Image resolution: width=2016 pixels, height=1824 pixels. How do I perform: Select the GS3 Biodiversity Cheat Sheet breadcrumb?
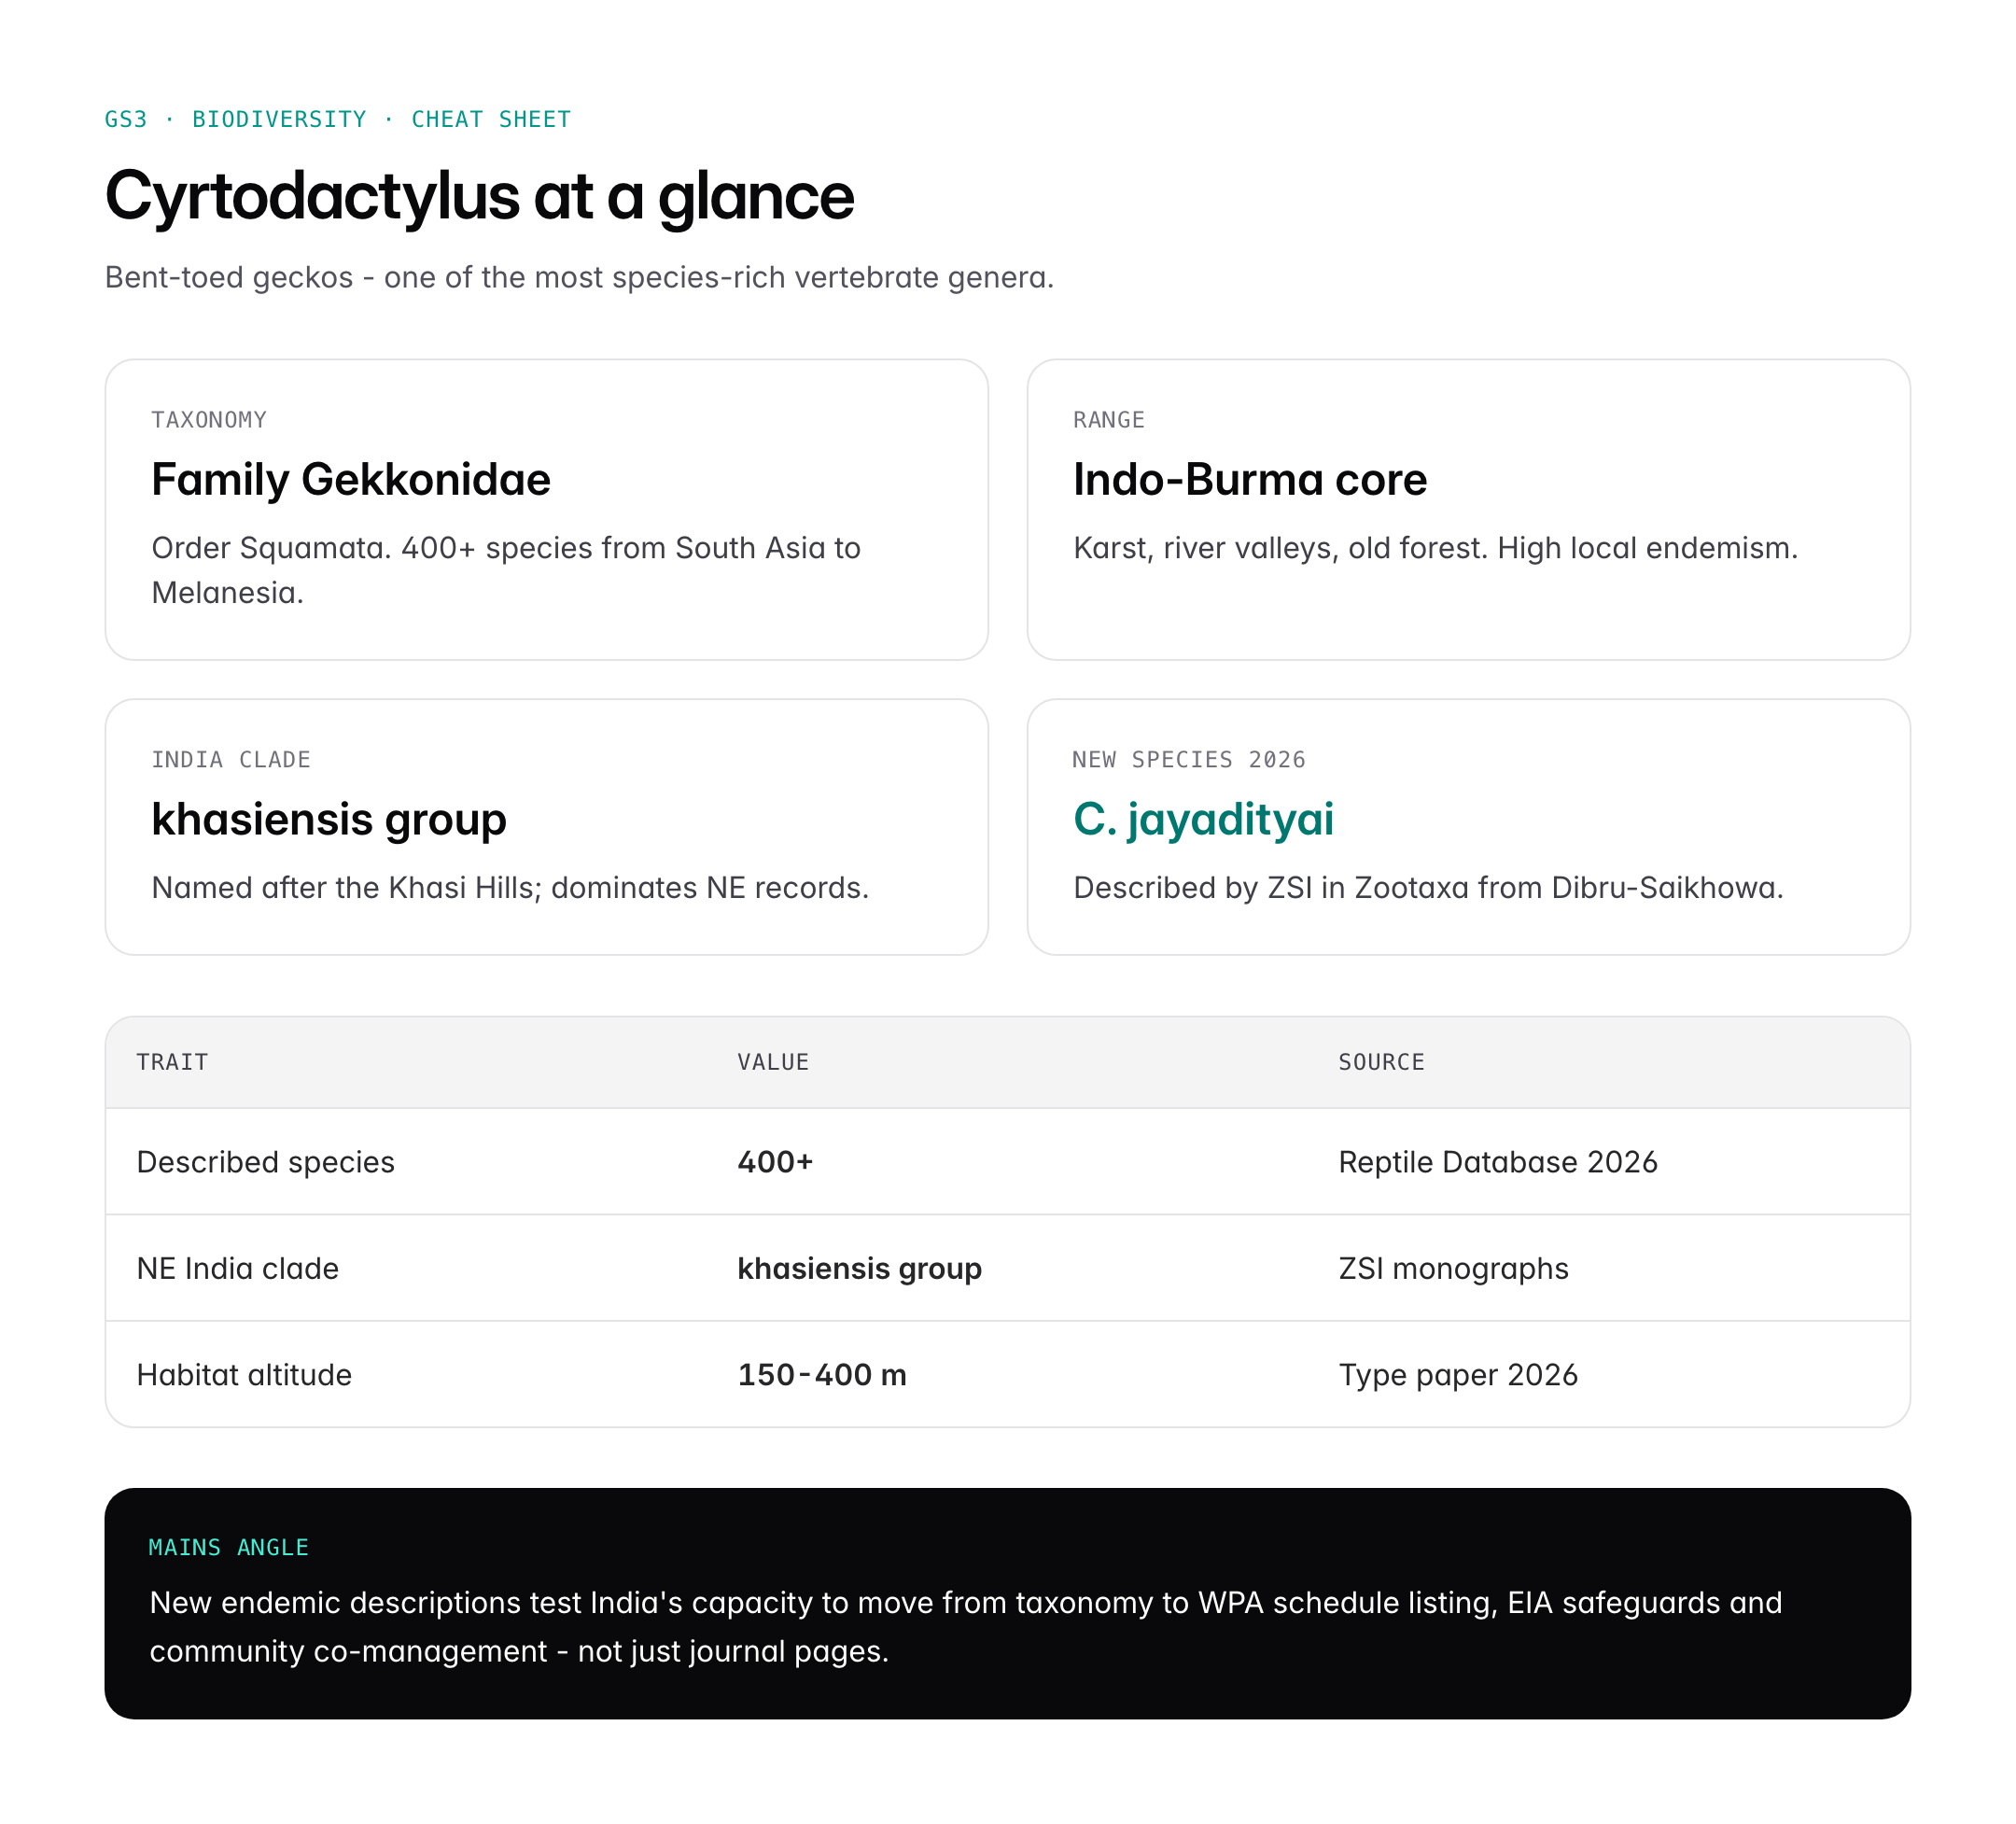pyautogui.click(x=337, y=120)
